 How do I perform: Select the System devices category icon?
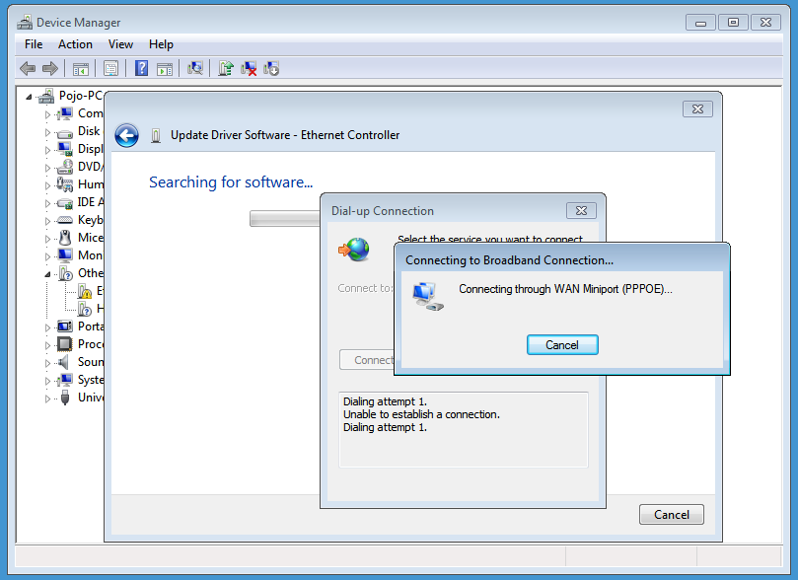[65, 380]
